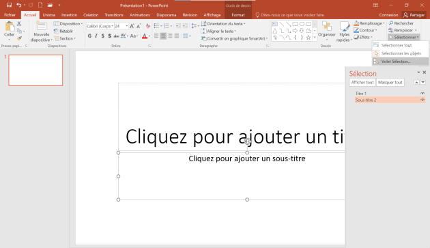Expand the Remplissage fill dropdown

point(369,23)
